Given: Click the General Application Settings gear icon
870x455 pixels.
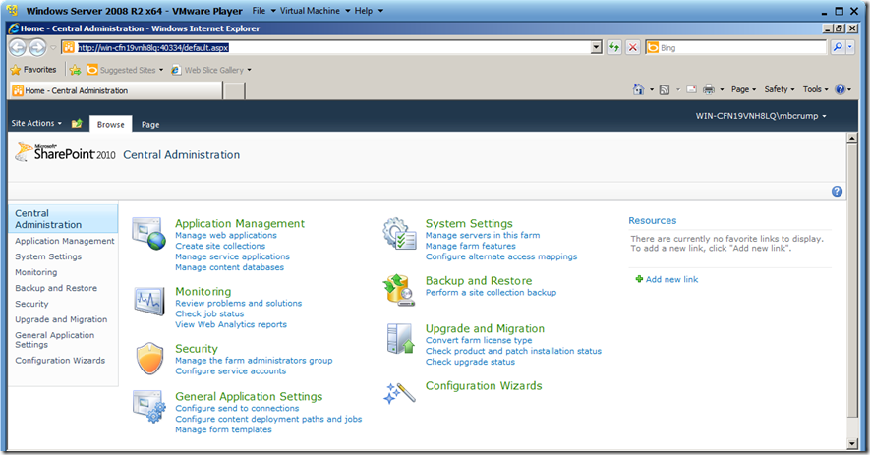Looking at the screenshot, I should pyautogui.click(x=148, y=407).
